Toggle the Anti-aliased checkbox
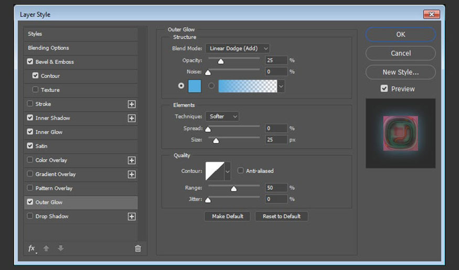459x270 pixels. (240, 170)
